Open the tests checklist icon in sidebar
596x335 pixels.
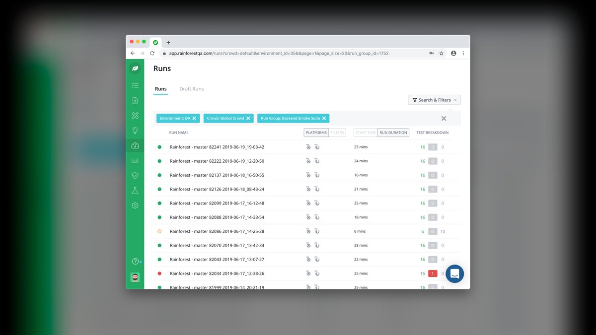pyautogui.click(x=135, y=86)
